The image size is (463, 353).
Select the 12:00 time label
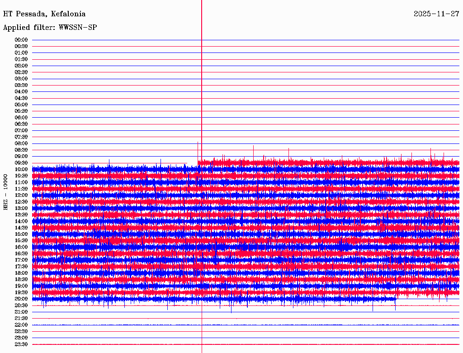(x=21, y=196)
